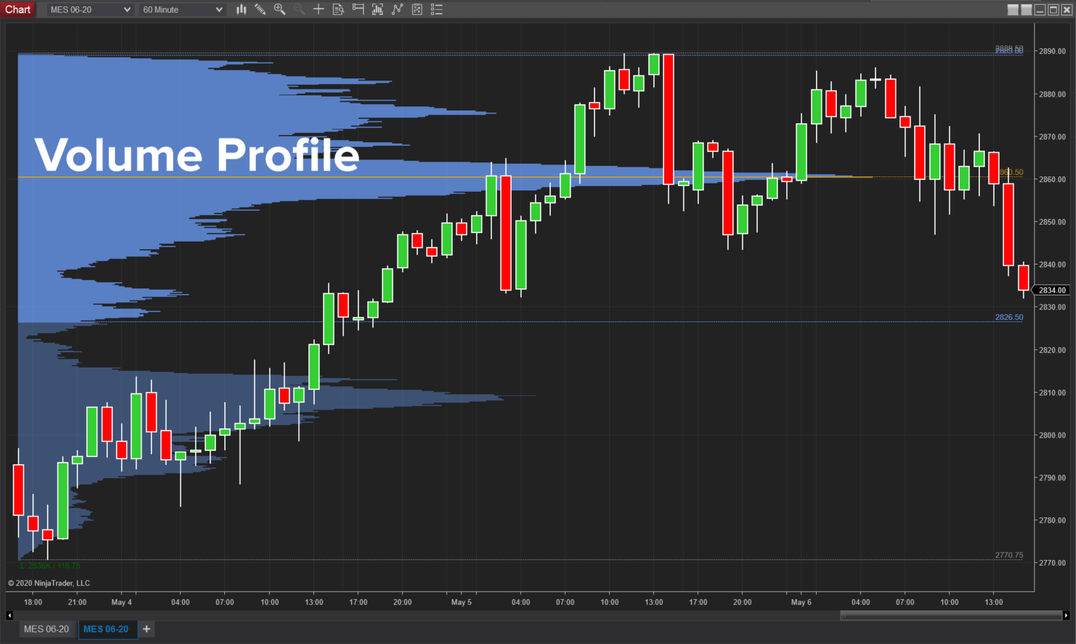1076x644 pixels.
Task: Open the strategy performance icon
Action: pos(417,9)
